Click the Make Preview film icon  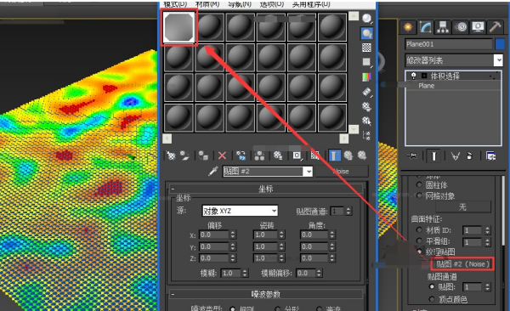tap(367, 92)
